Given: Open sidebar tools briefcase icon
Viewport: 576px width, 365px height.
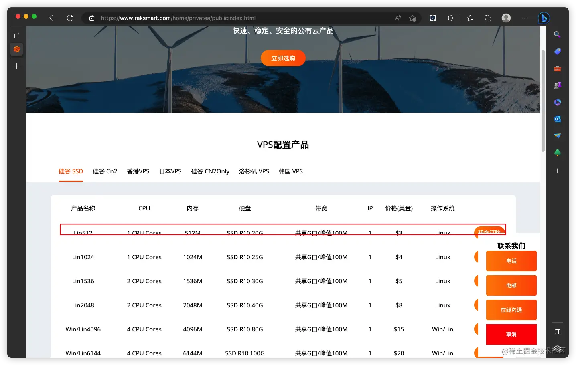Looking at the screenshot, I should pos(557,69).
